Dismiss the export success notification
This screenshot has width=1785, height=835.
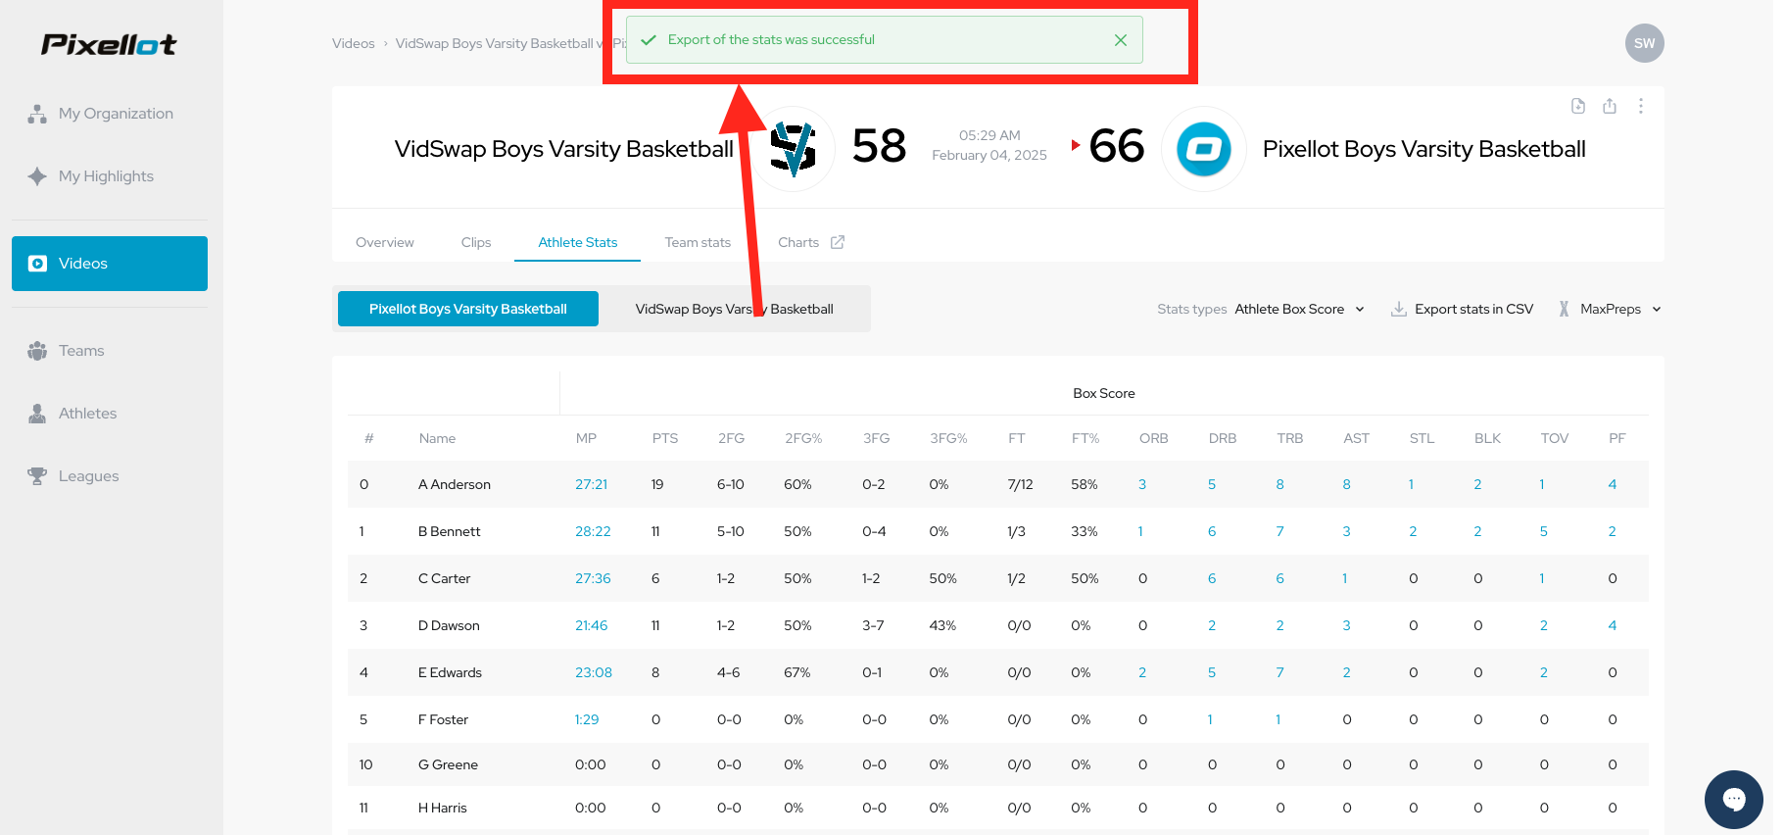[1121, 40]
